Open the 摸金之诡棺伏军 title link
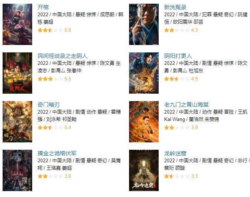Screen dimensions: 250x197 coord(57,153)
